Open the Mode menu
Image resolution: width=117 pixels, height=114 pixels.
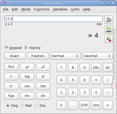(x=26, y=9)
